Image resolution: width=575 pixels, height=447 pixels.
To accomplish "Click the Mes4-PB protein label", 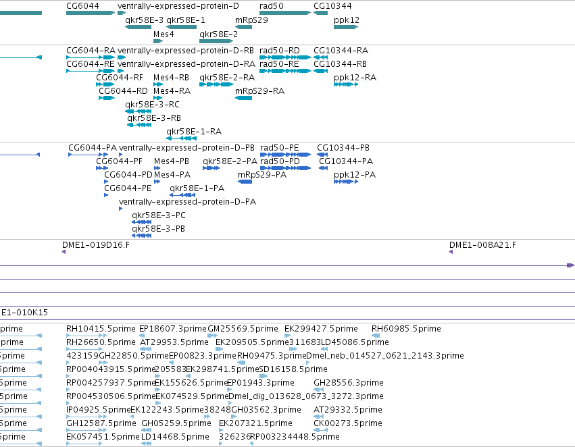I will tap(172, 161).
